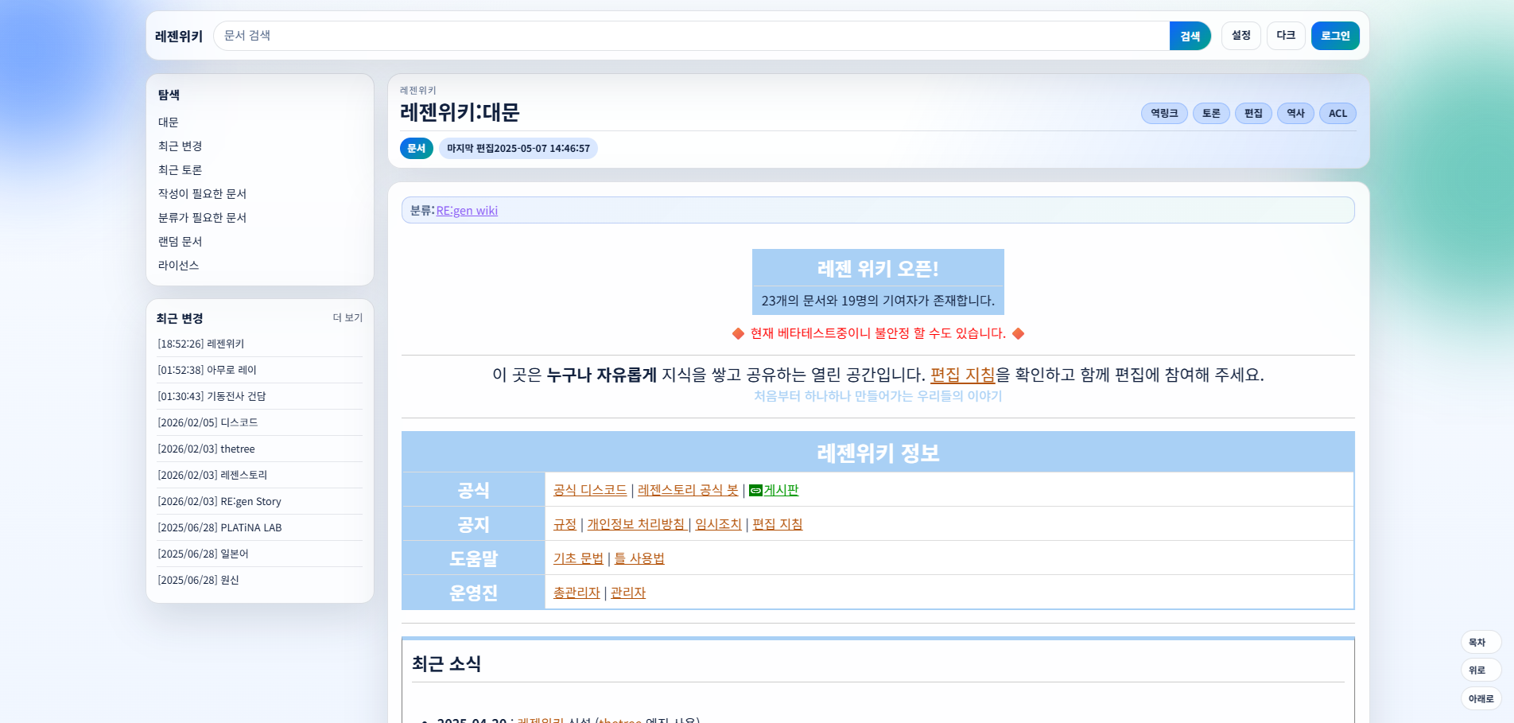The height and width of the screenshot is (723, 1514).
Task: Open the 총관리자 link
Action: [x=576, y=593]
